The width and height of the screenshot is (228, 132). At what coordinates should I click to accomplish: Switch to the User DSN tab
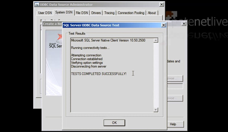click(x=45, y=13)
